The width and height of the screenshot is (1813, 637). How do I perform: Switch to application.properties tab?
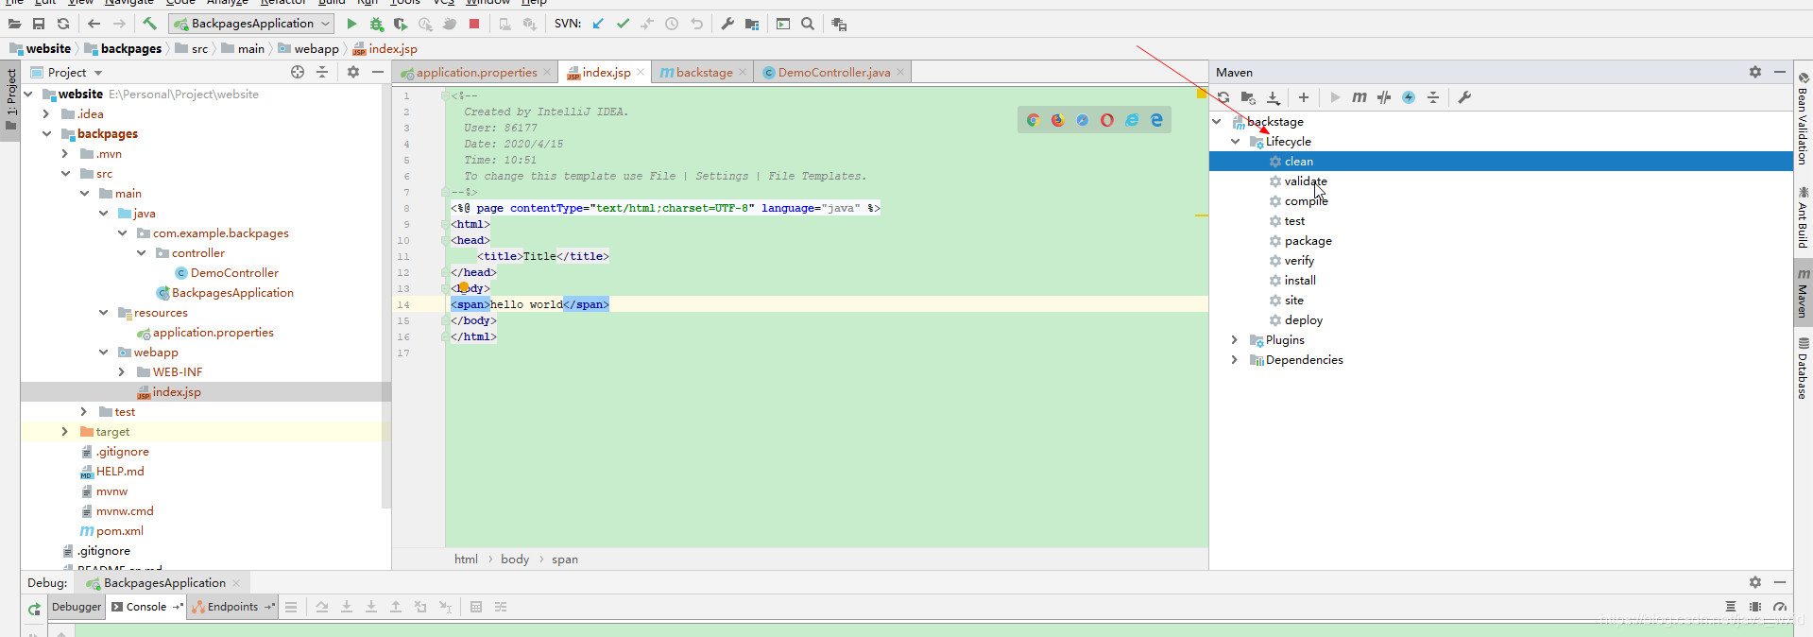tap(476, 72)
